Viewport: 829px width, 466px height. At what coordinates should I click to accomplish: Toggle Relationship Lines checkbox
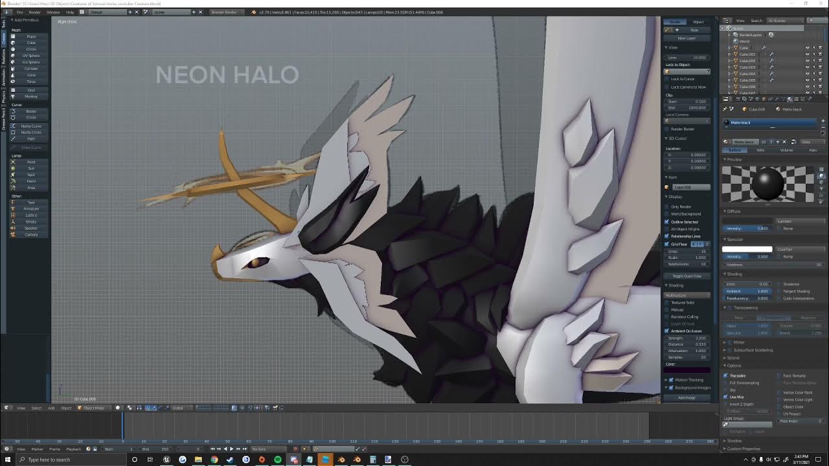(x=666, y=236)
